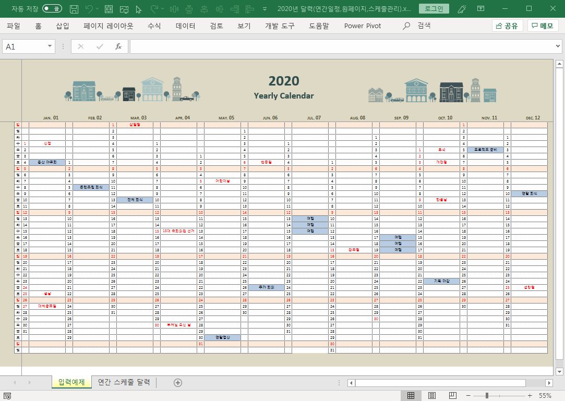565x401 pixels.
Task: Switch to 연간 스케줄 달력 sheet tab
Action: pyautogui.click(x=124, y=382)
